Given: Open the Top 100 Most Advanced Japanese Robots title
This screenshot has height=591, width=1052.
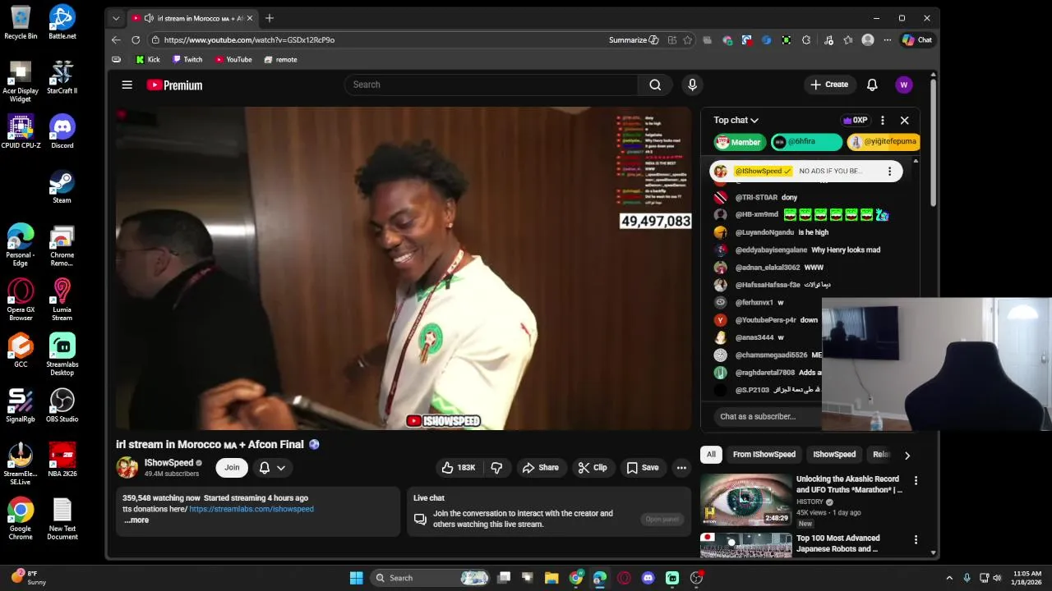Looking at the screenshot, I should [x=837, y=543].
